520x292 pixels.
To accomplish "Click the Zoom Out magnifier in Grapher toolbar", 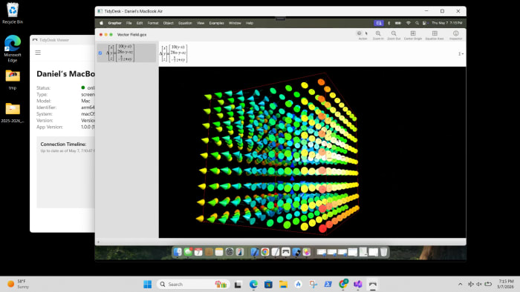I will [x=394, y=33].
